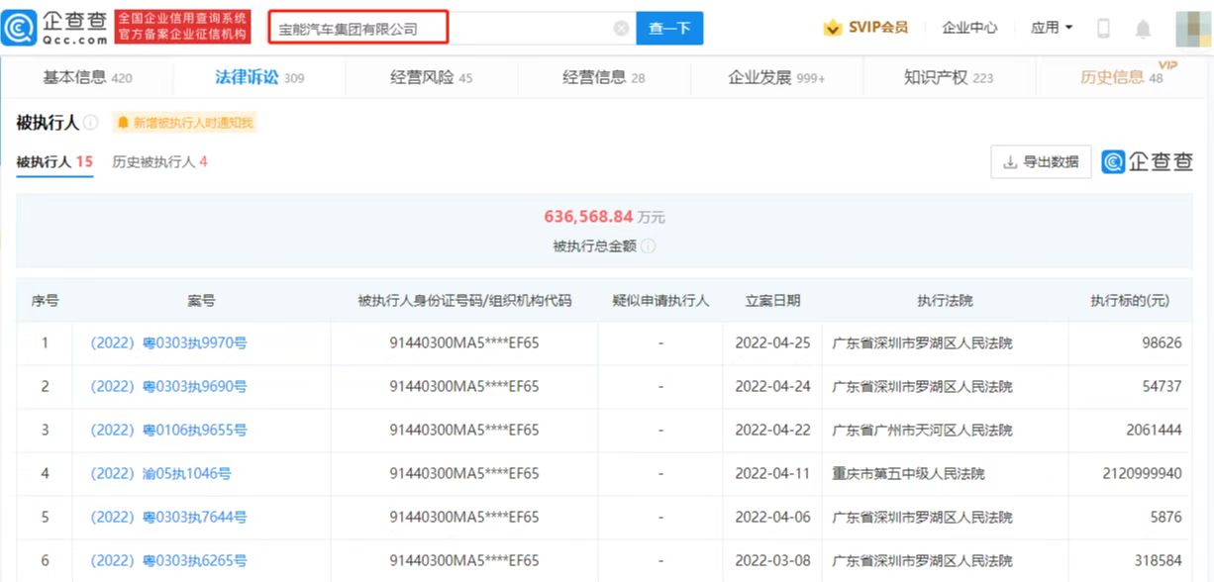Click the 执行法院 column header
Screen dimensions: 1214x582
click(x=945, y=301)
